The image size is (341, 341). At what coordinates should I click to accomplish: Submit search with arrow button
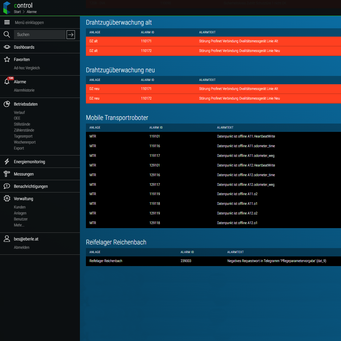[71, 35]
